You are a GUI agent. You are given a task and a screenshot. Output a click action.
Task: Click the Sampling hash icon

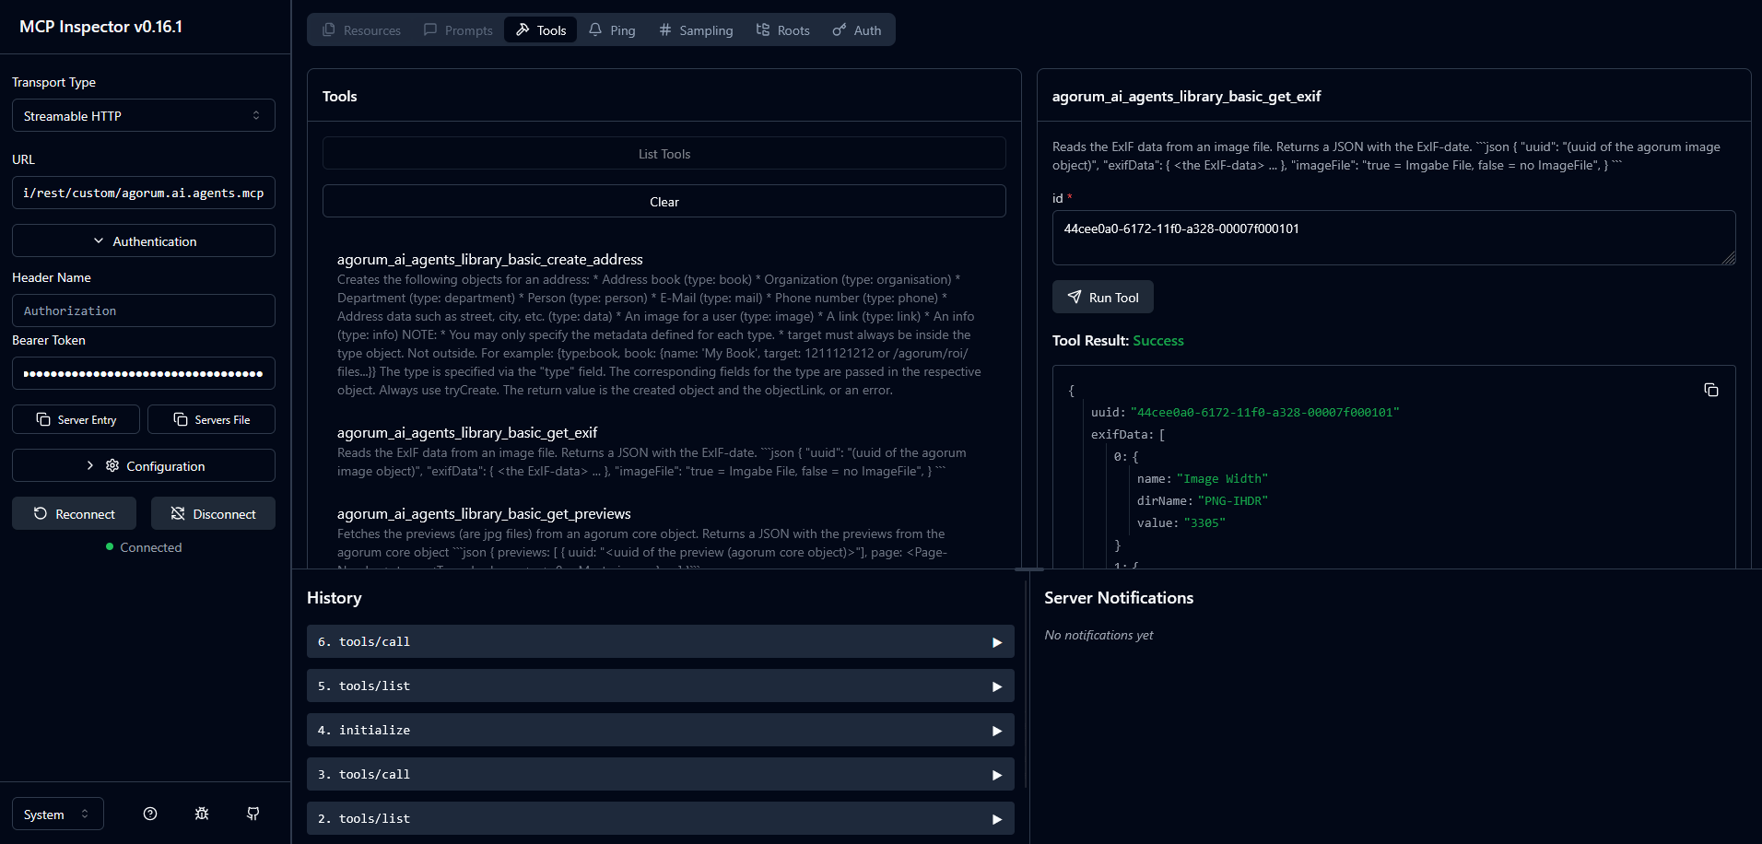coord(665,29)
